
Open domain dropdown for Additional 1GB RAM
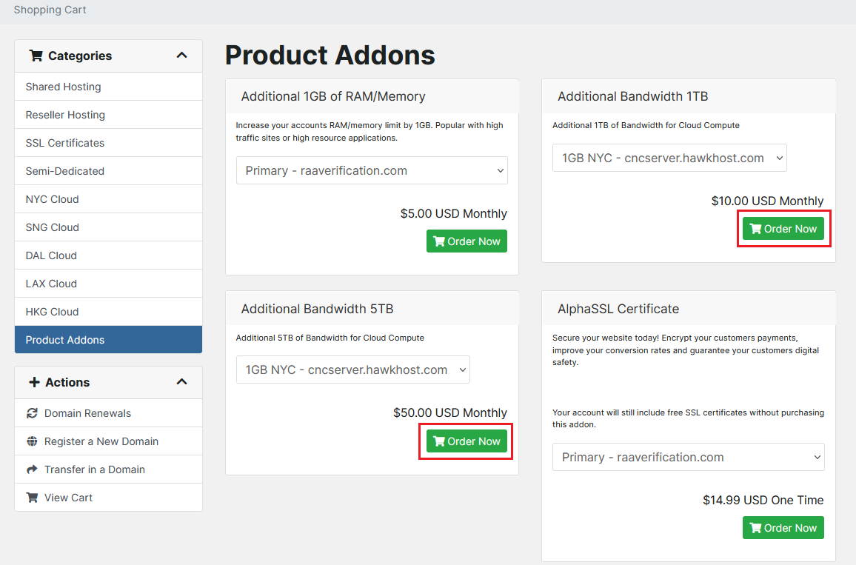click(372, 170)
